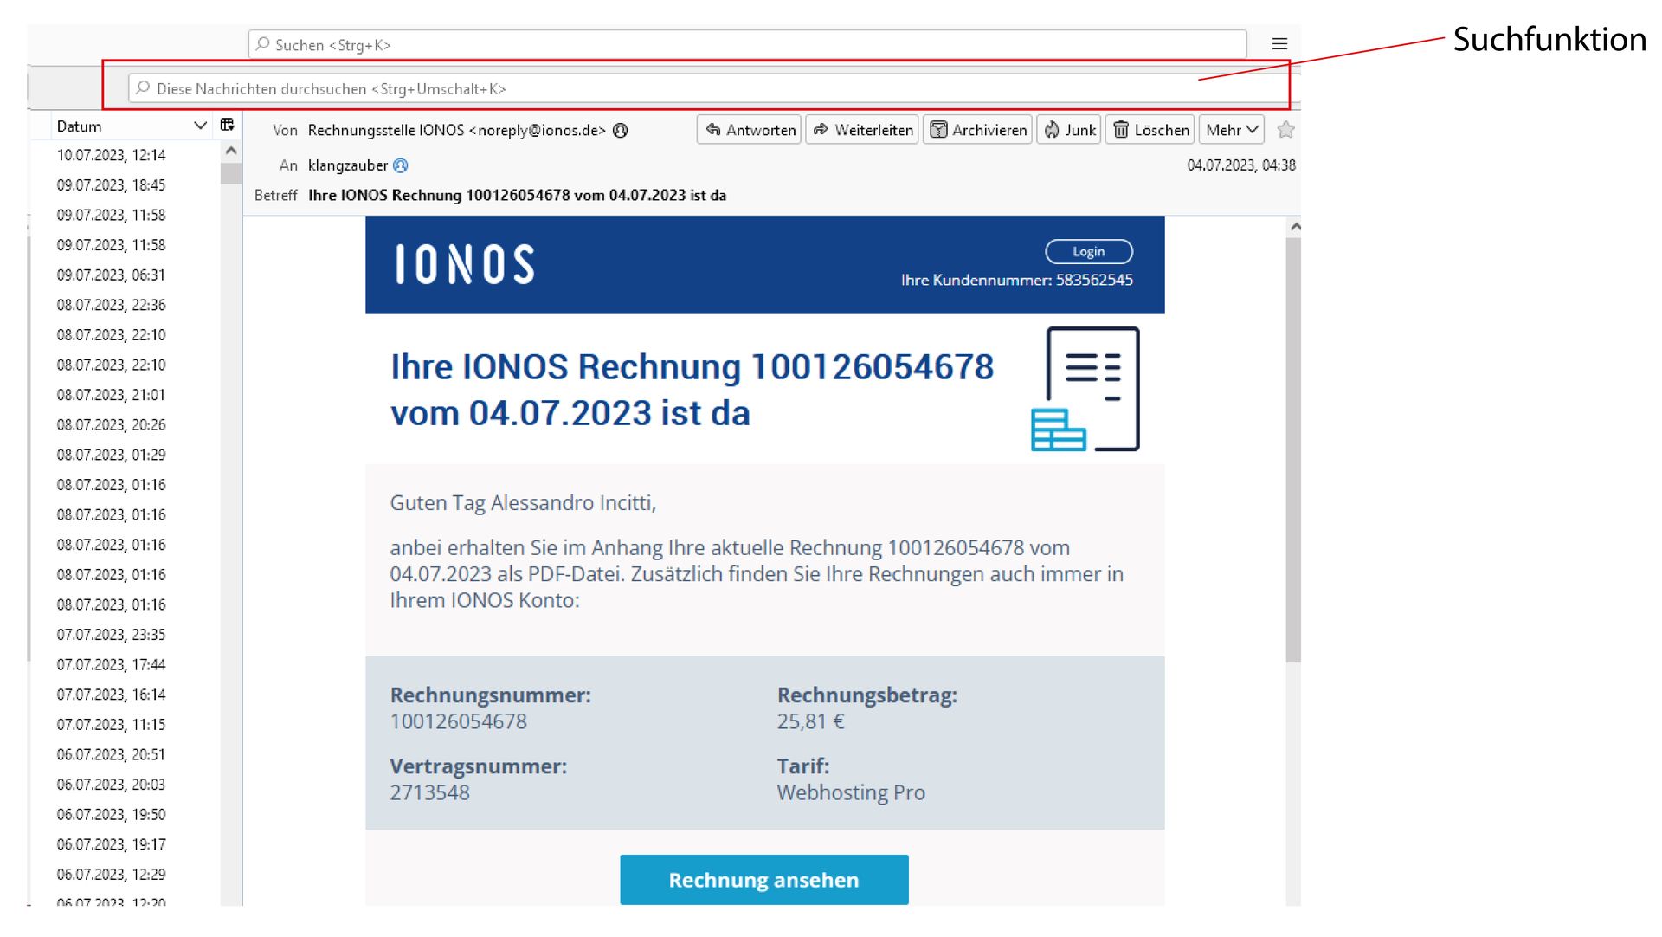Click the 'Tarif:' label
Screen dimensions: 1662x937
tap(803, 766)
